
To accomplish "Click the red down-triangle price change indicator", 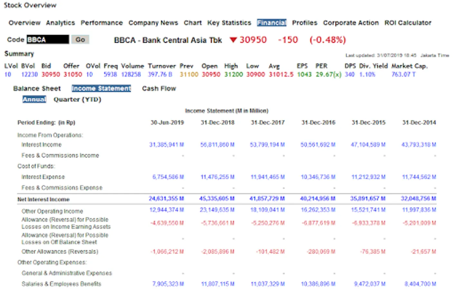I will coord(233,40).
